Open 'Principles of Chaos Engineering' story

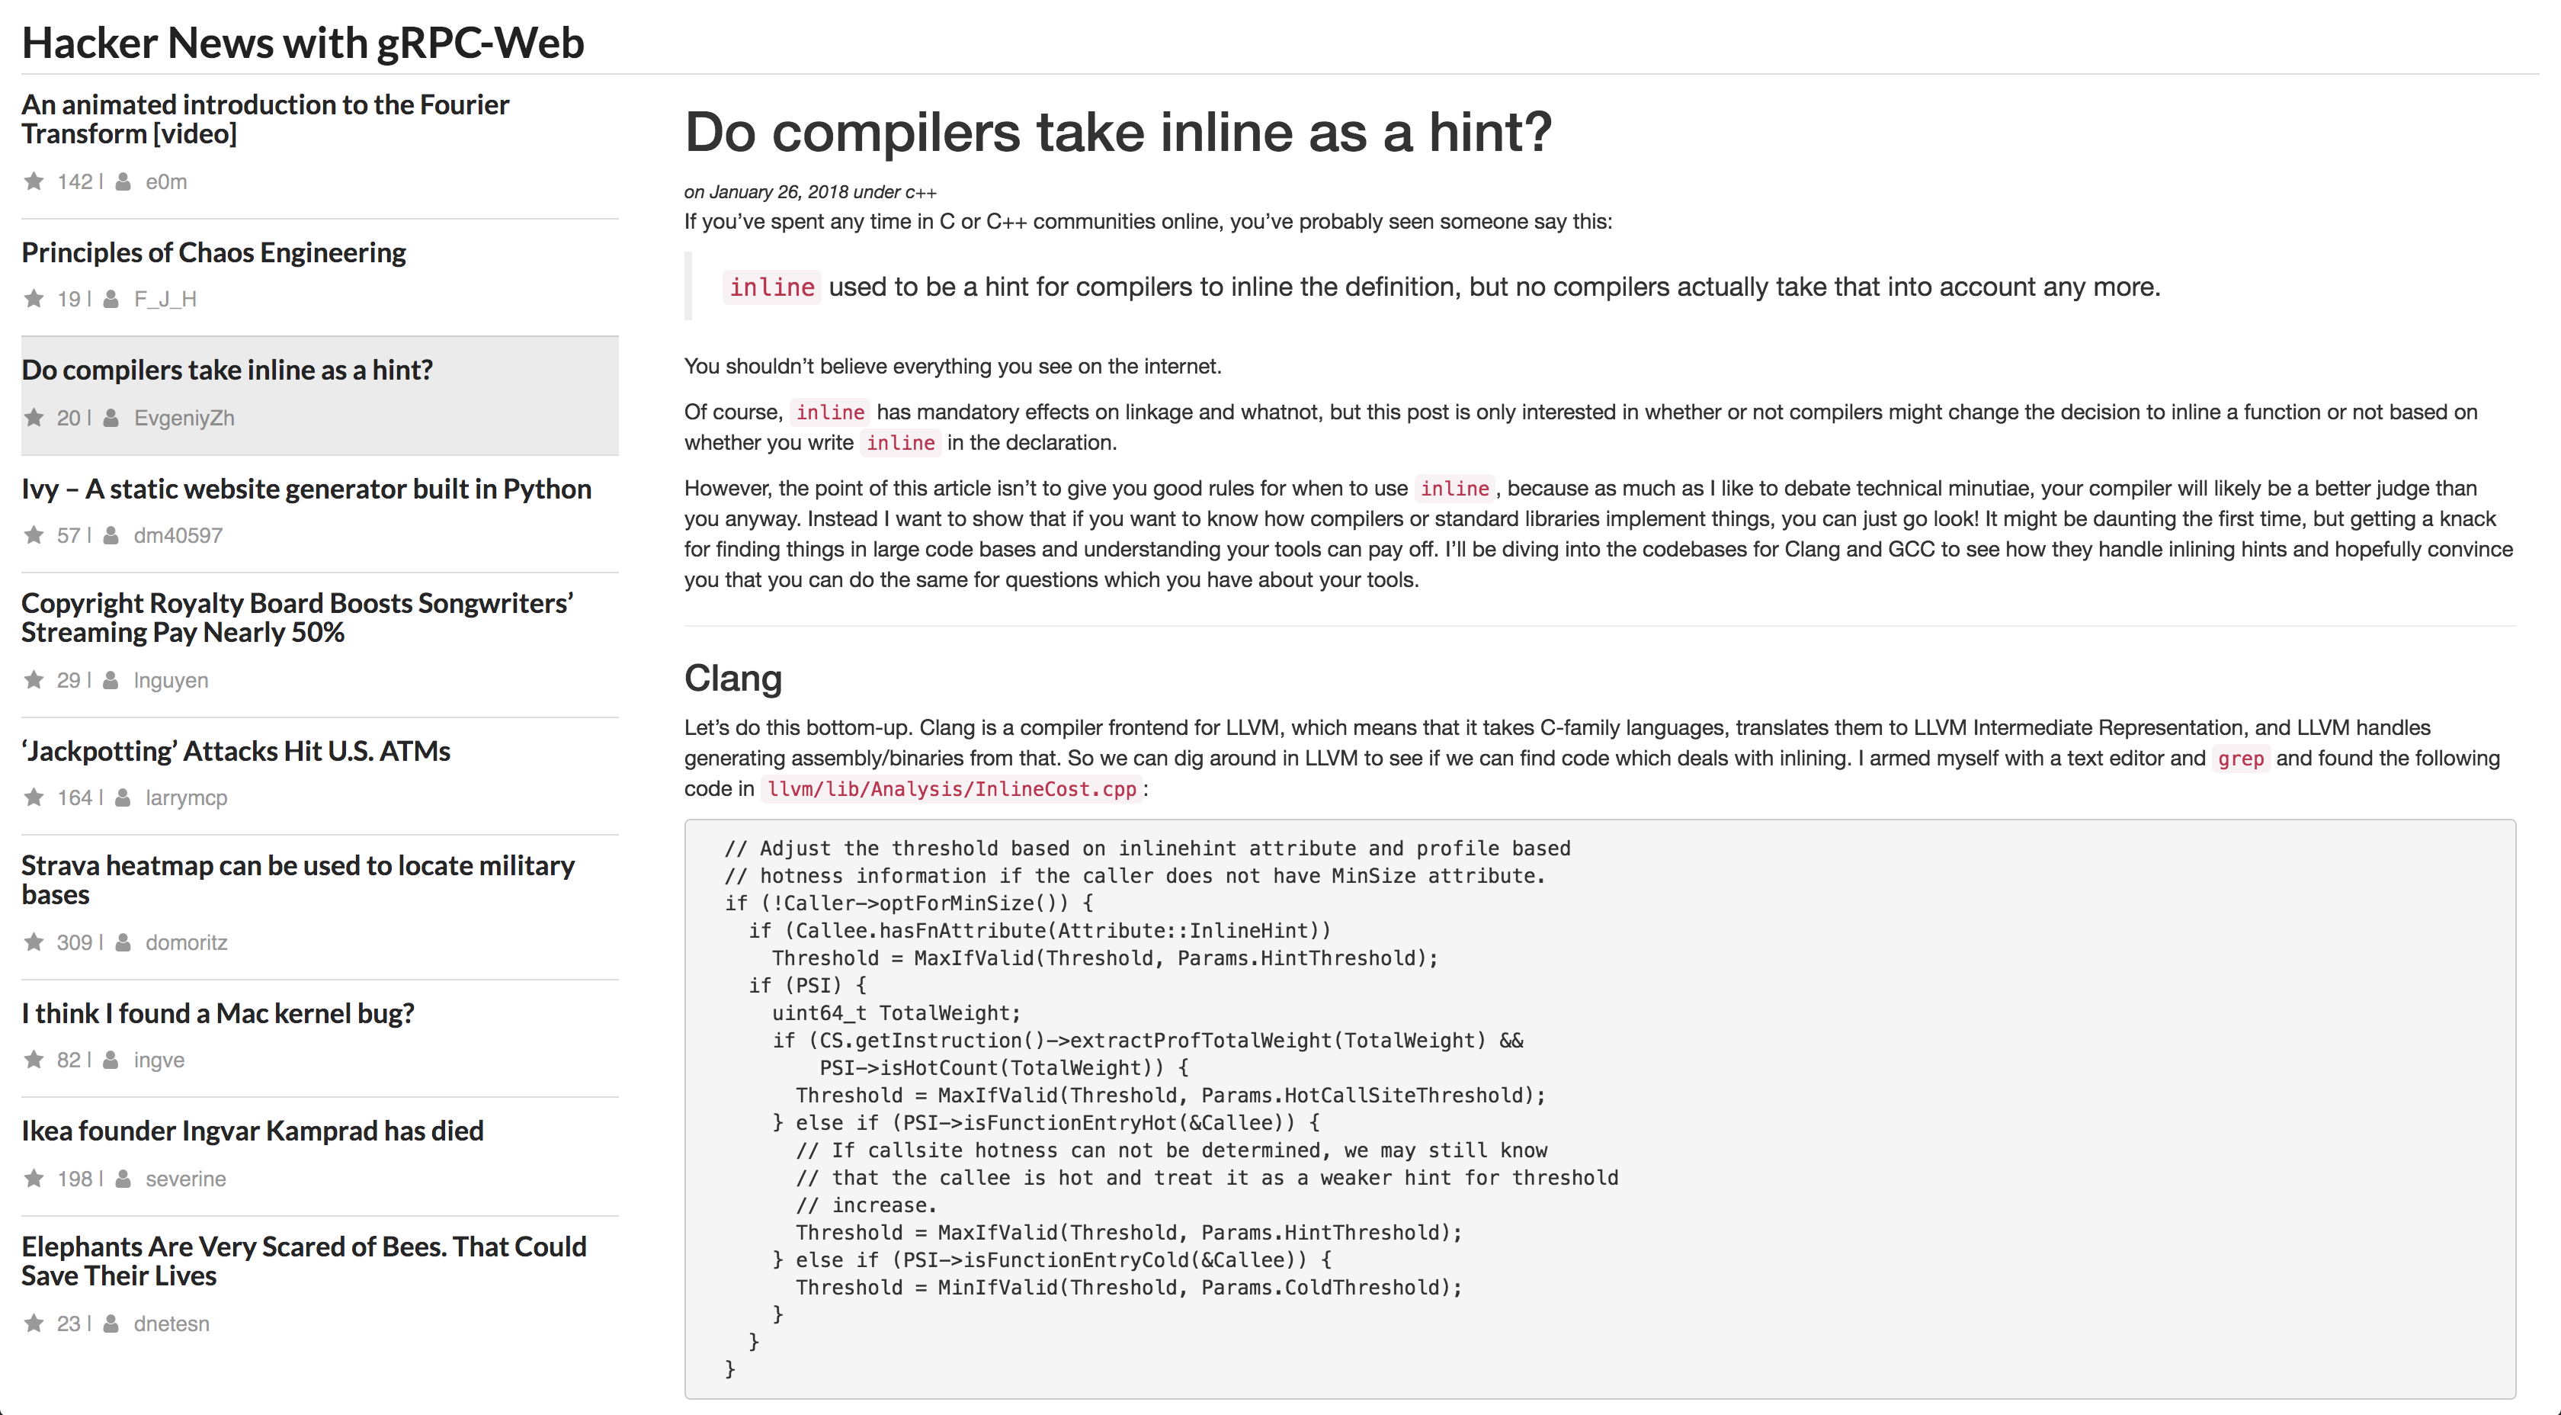point(213,252)
